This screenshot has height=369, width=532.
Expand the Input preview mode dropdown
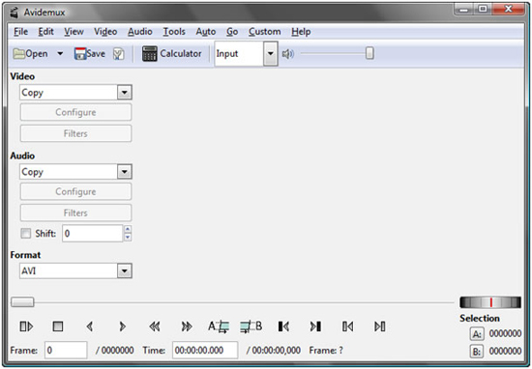(271, 53)
